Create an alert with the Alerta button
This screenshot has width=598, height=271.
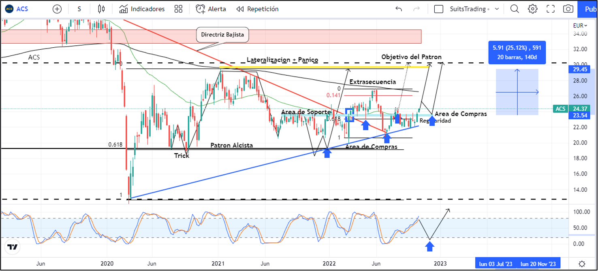pos(211,9)
